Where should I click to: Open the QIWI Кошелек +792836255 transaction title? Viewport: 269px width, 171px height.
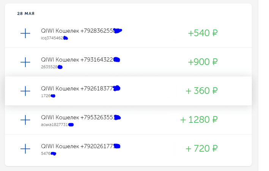(82, 31)
